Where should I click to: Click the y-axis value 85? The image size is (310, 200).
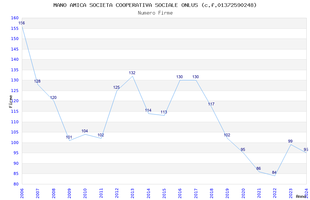tap(16, 173)
